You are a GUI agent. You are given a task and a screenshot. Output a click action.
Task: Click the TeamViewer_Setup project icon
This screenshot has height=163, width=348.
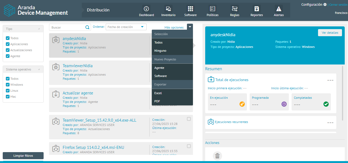(56, 122)
